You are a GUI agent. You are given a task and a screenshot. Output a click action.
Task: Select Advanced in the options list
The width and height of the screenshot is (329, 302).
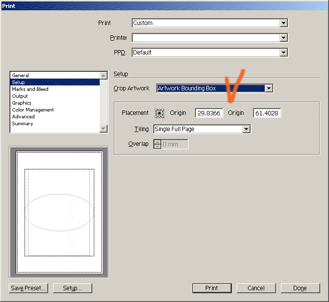(x=55, y=117)
